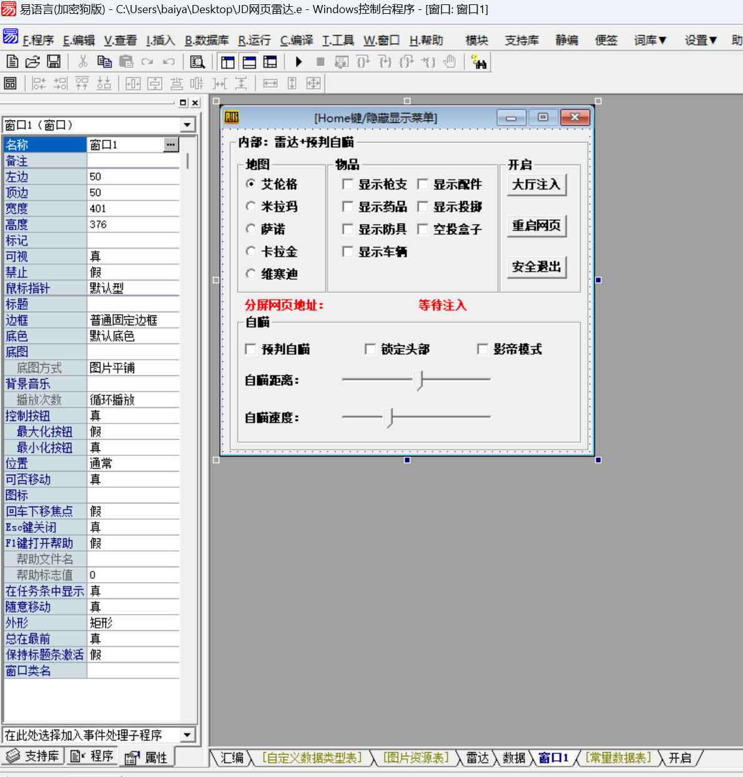Click the Open file folder icon

pos(32,62)
